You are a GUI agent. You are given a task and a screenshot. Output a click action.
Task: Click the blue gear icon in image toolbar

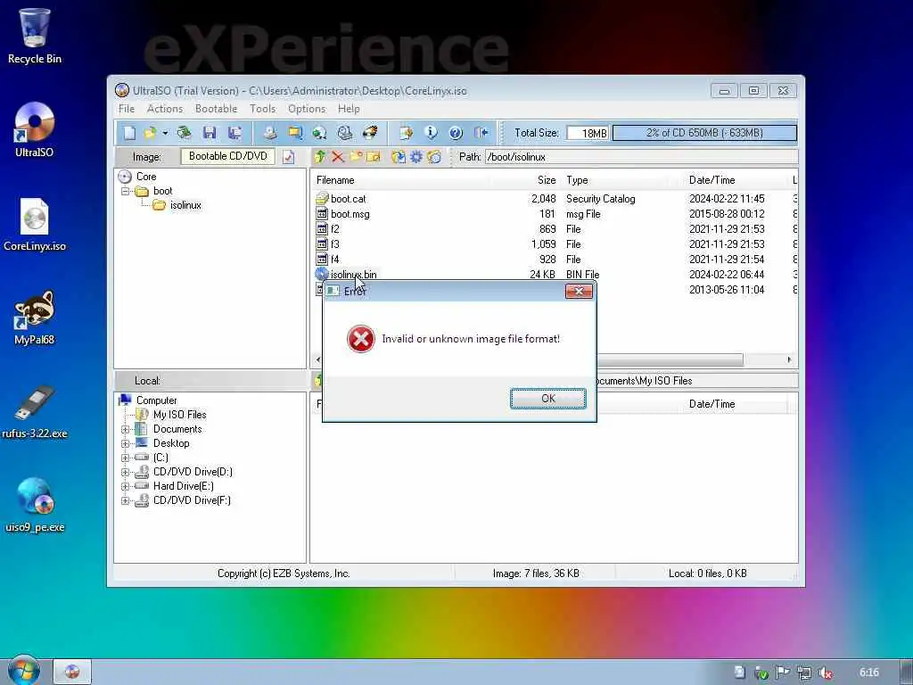coord(416,157)
